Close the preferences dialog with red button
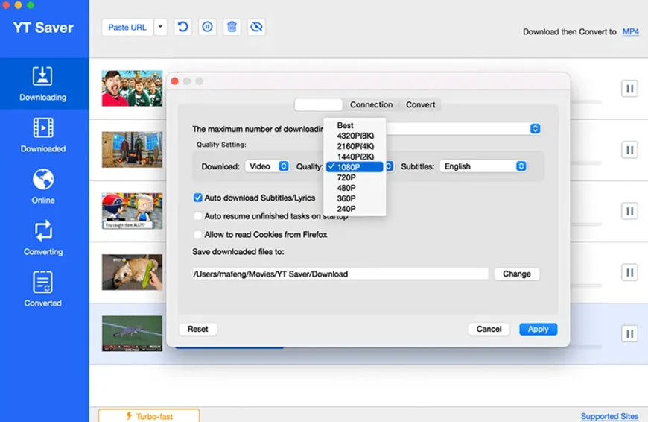 click(175, 81)
